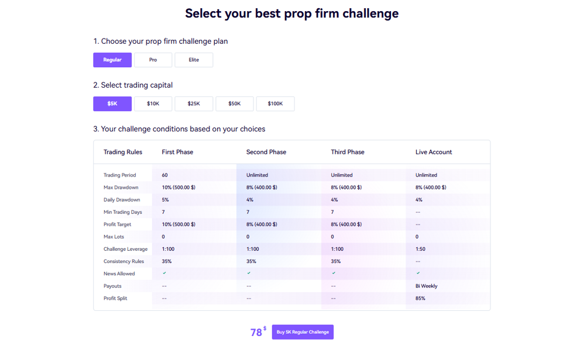
Task: Click the Third Phase column header
Action: coord(348,152)
